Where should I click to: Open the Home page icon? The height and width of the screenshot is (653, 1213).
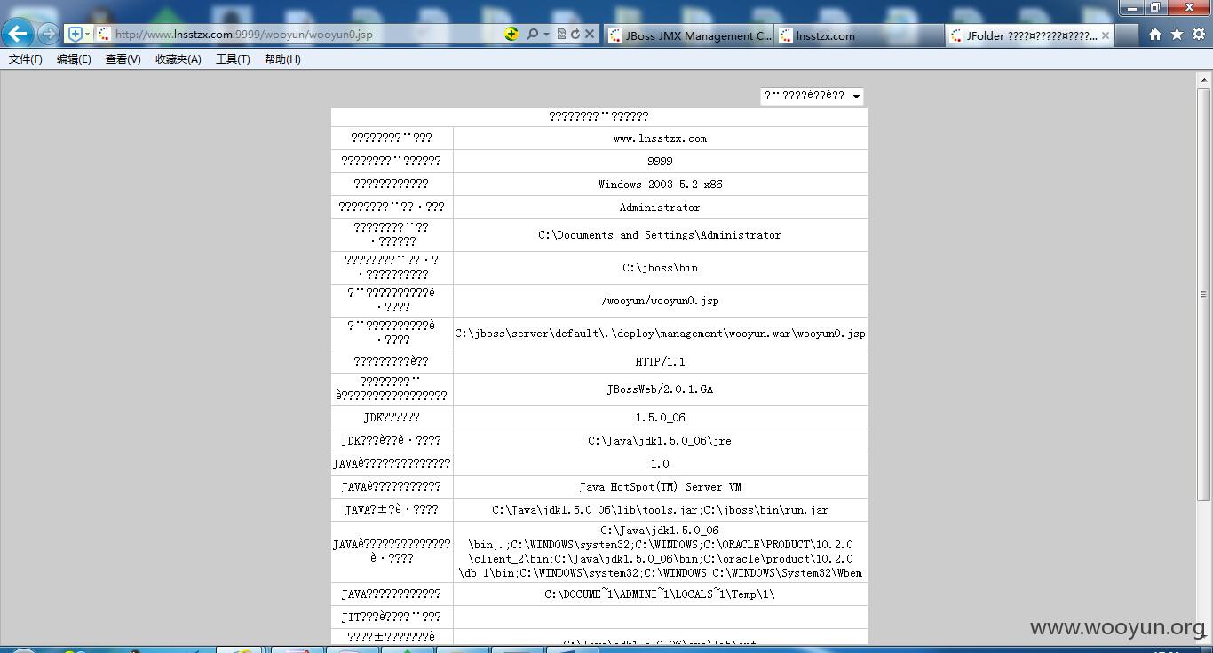(1155, 35)
